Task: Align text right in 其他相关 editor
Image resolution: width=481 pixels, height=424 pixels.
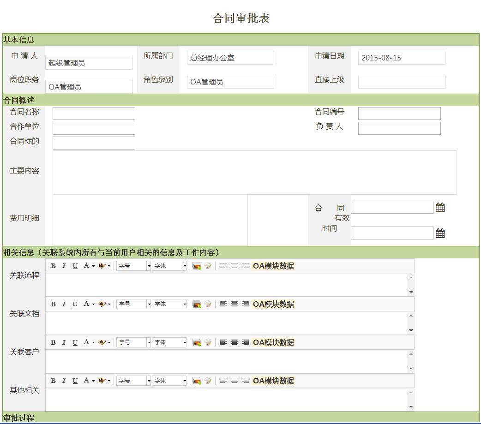Action: (x=246, y=381)
